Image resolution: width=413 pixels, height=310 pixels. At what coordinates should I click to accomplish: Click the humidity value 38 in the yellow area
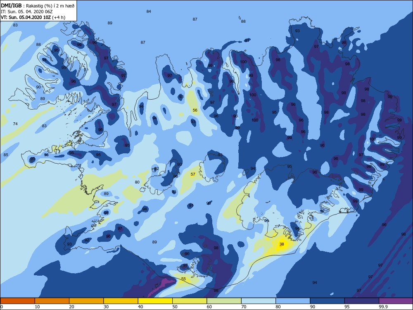[x=282, y=244]
